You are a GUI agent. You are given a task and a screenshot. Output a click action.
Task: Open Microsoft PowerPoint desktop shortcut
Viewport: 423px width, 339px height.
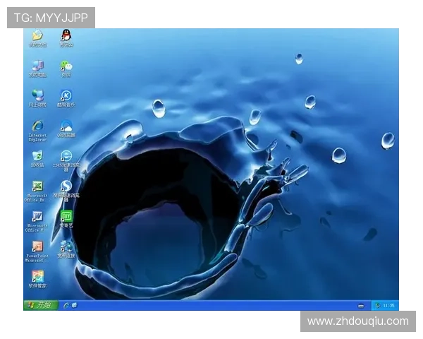[37, 247]
